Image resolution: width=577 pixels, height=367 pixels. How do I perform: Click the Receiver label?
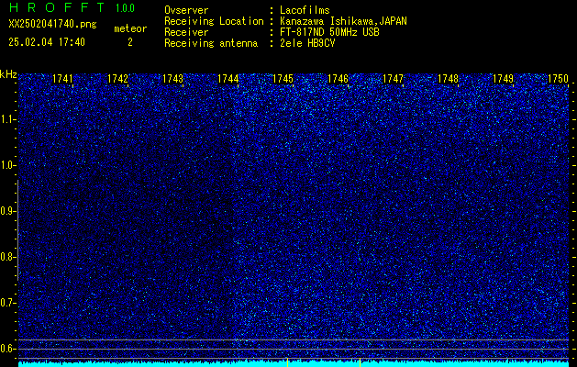click(186, 32)
